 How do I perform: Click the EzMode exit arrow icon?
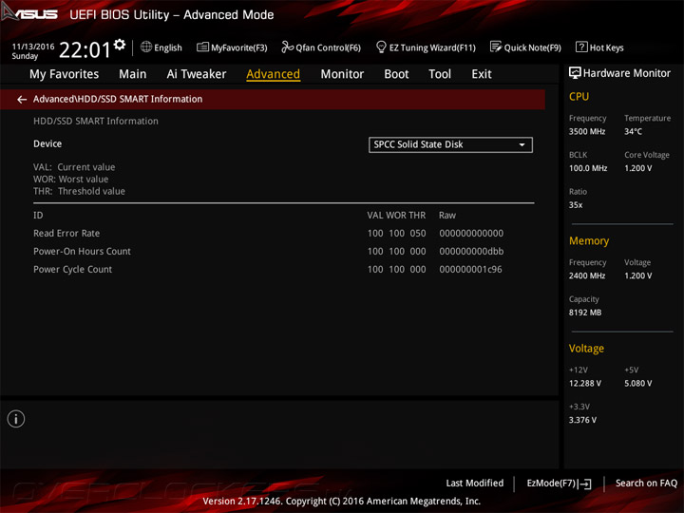click(x=585, y=484)
